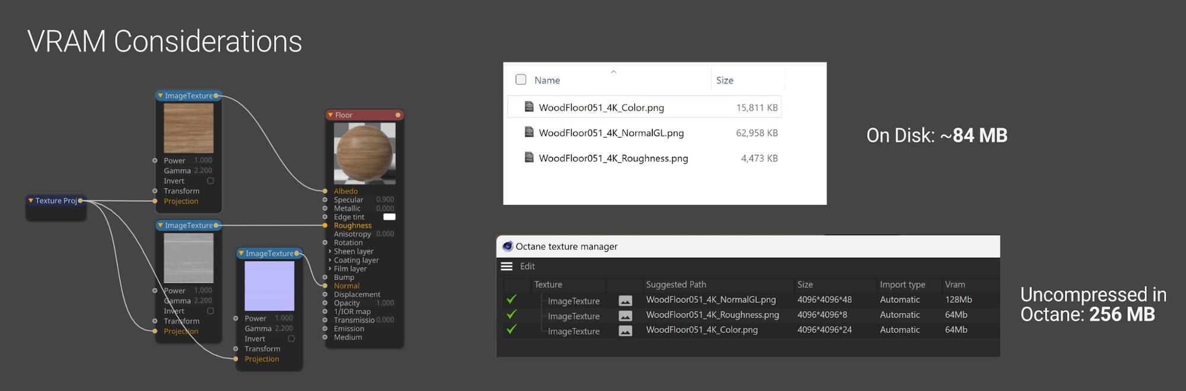
Task: Click green checkmark for Roughness row
Action: [x=511, y=314]
